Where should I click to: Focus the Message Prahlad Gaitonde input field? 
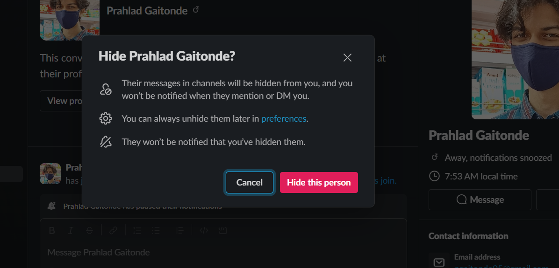coord(223,253)
